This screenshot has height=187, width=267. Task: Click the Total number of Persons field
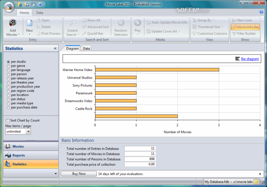pos(140,159)
